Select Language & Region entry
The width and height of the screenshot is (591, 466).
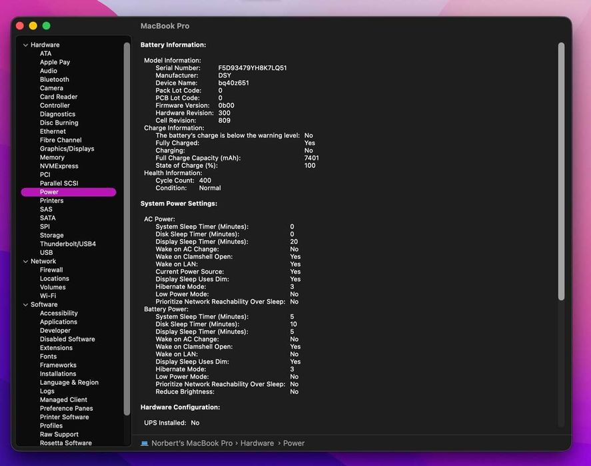coord(69,383)
